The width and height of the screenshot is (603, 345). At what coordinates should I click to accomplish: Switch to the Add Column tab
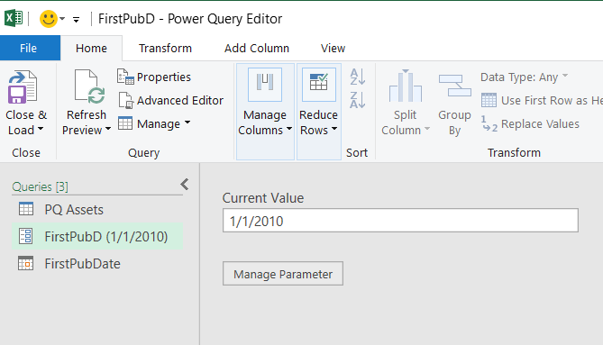click(x=257, y=49)
